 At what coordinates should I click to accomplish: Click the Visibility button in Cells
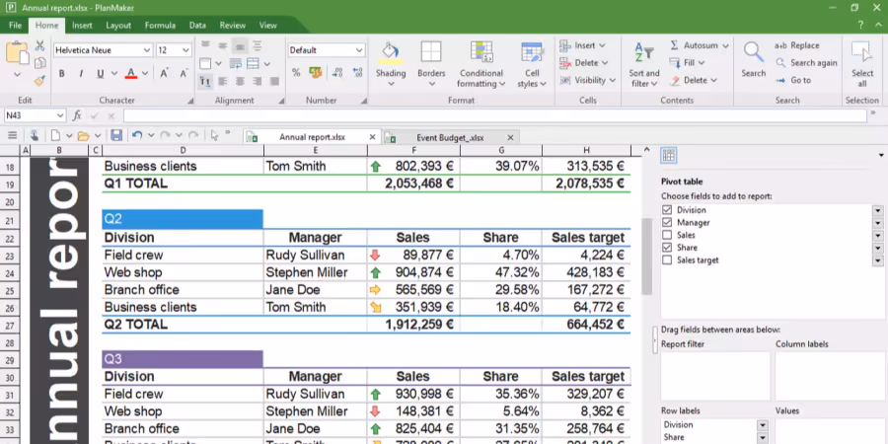[587, 81]
